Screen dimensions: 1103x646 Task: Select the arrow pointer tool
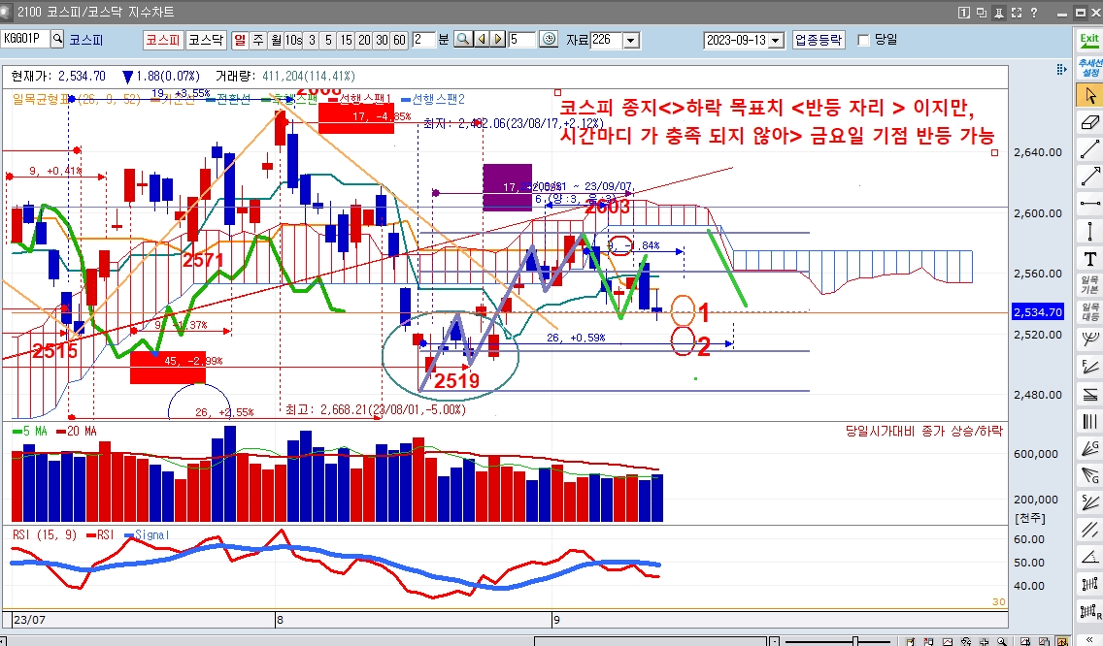(1089, 95)
